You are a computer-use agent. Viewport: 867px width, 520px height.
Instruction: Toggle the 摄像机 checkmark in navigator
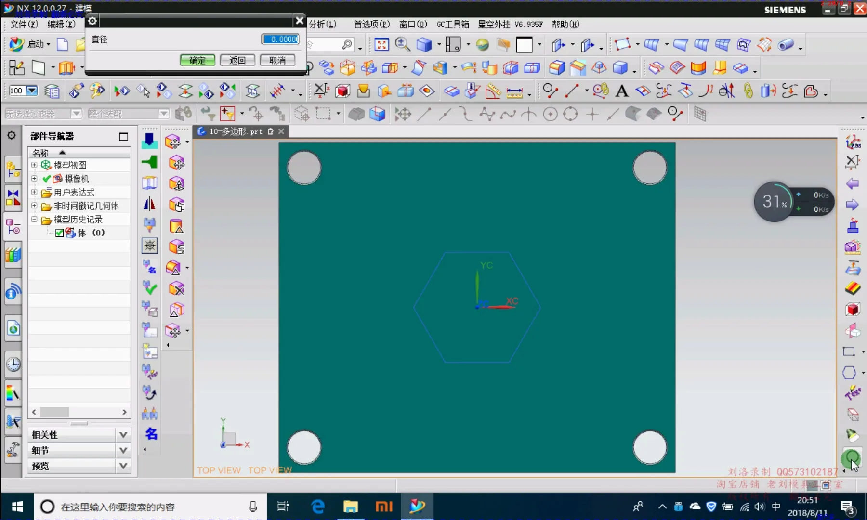click(x=47, y=179)
